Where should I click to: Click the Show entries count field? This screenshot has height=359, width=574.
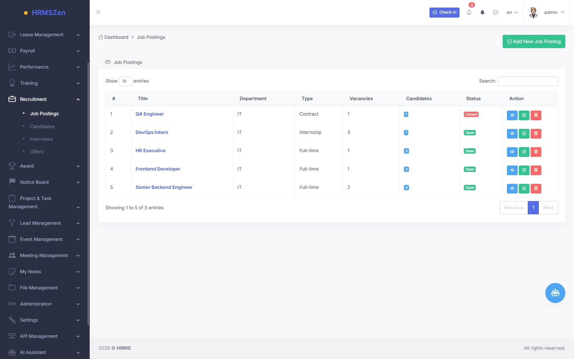(126, 81)
